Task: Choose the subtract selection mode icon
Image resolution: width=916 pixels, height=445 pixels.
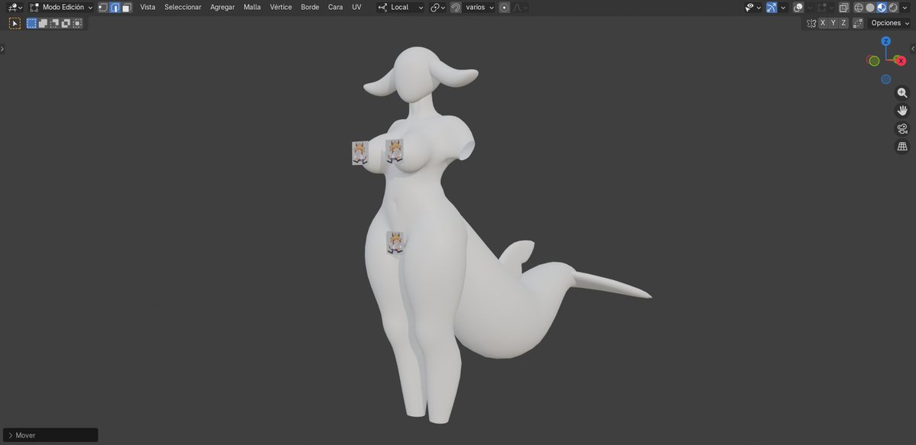Action: tap(55, 23)
